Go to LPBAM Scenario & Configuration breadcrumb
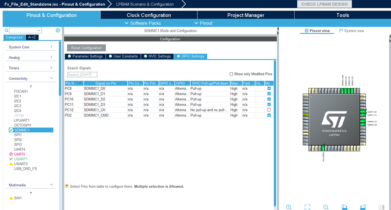 tap(145, 4)
